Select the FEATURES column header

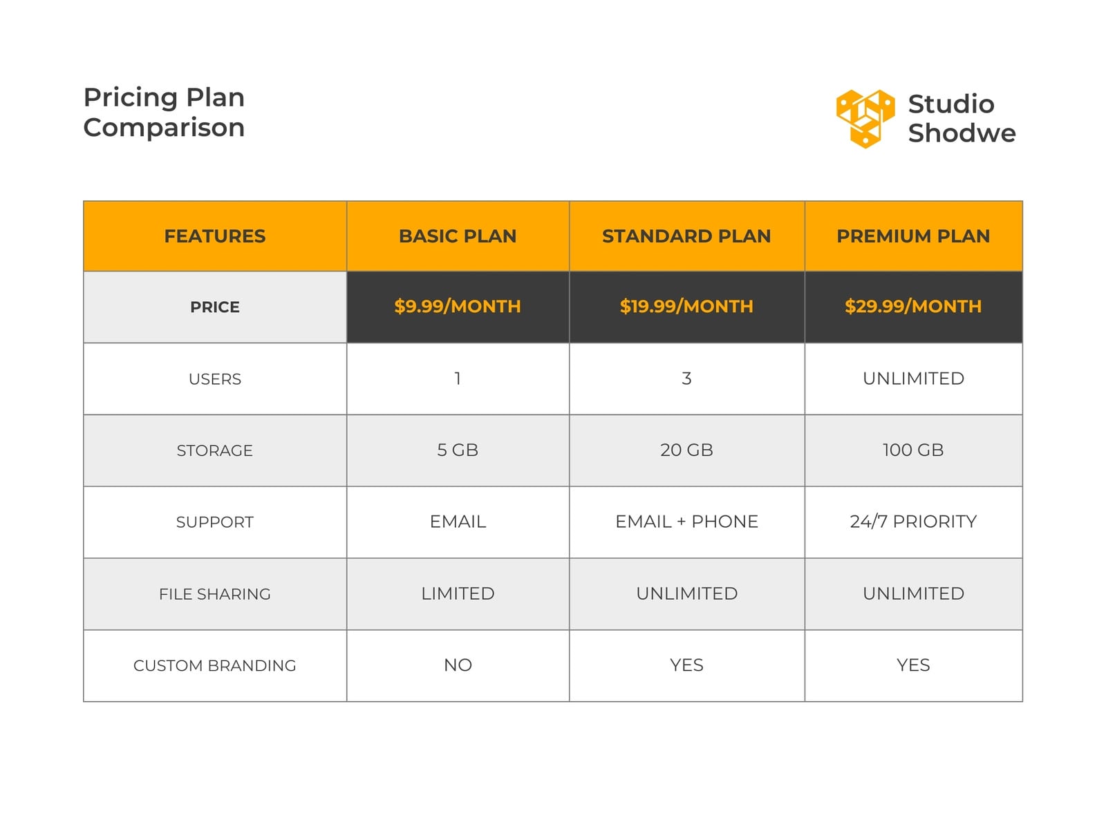tap(215, 236)
